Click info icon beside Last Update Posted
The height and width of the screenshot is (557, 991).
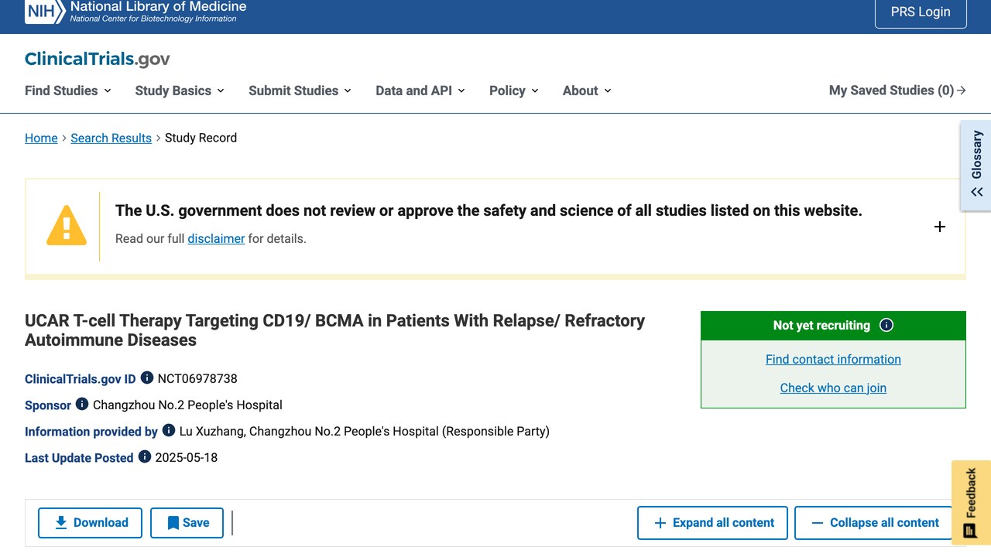pyautogui.click(x=145, y=457)
